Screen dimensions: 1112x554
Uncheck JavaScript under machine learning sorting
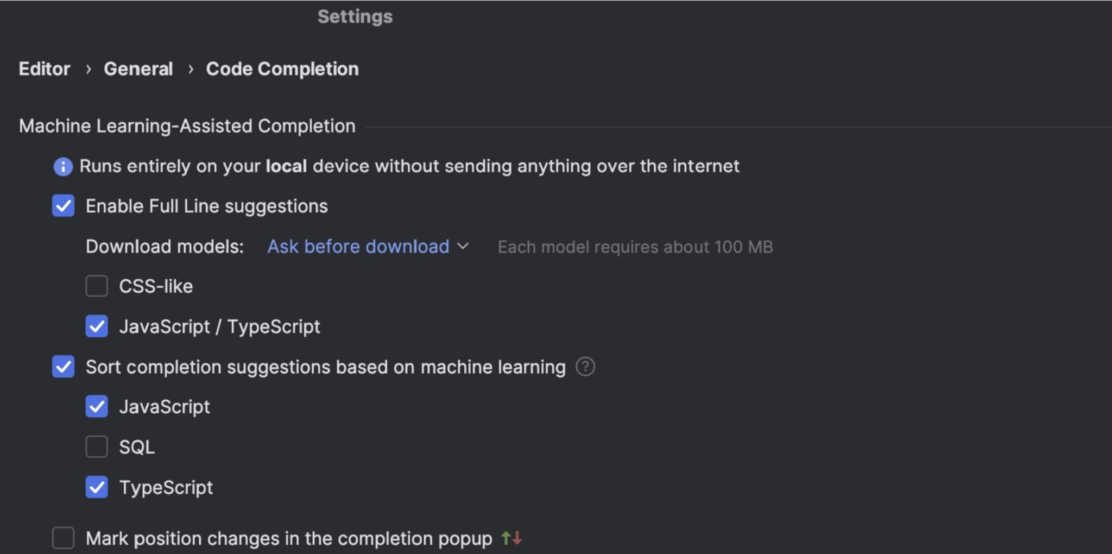(x=97, y=407)
